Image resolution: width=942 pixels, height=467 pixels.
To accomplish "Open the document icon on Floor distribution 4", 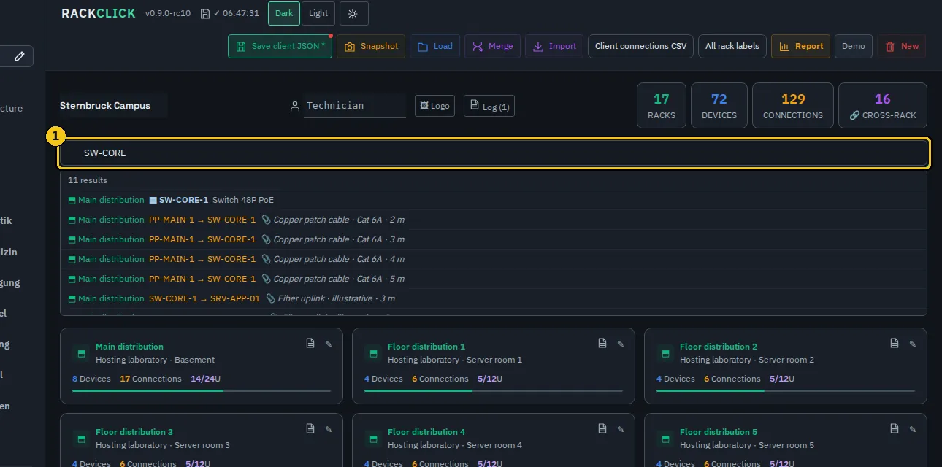I will tap(602, 428).
